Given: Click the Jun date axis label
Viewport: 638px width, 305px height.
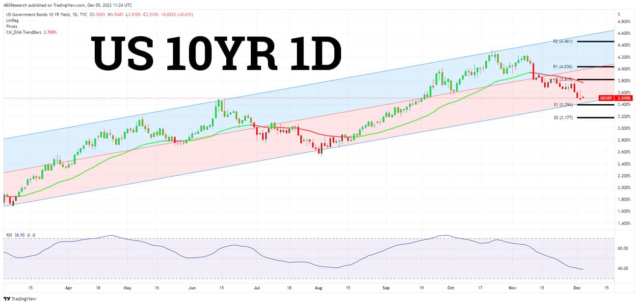Looking at the screenshot, I should [x=192, y=288].
